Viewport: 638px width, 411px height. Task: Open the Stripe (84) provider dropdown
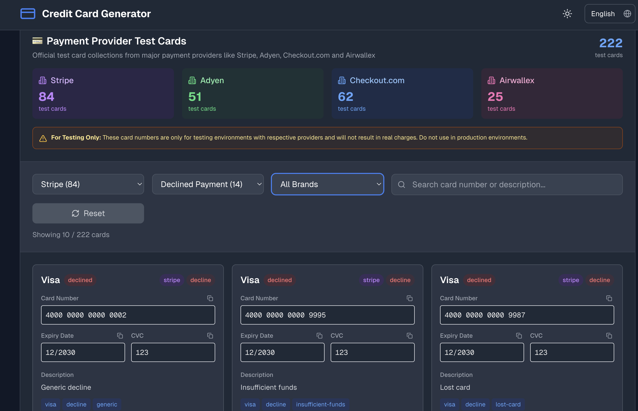(x=88, y=184)
